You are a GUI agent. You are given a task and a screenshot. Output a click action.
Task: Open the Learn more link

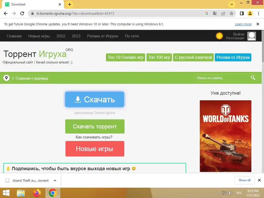click(x=243, y=24)
